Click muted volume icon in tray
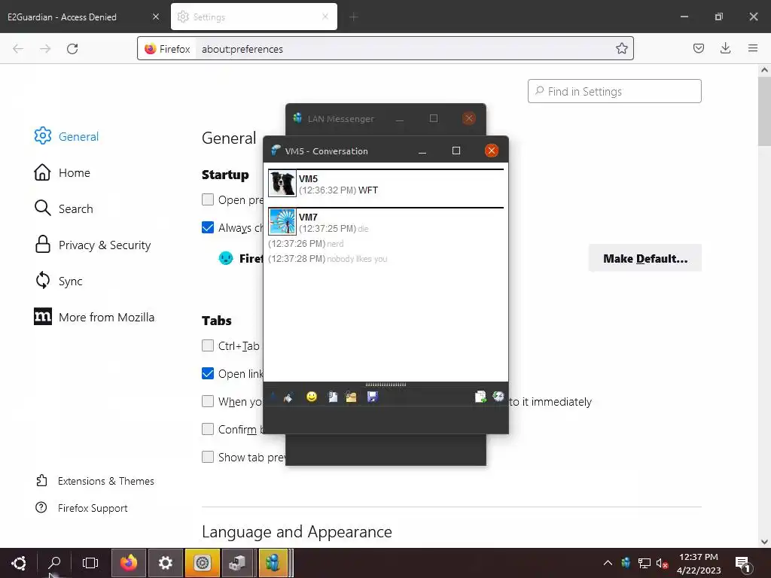The image size is (771, 578). coord(662,563)
